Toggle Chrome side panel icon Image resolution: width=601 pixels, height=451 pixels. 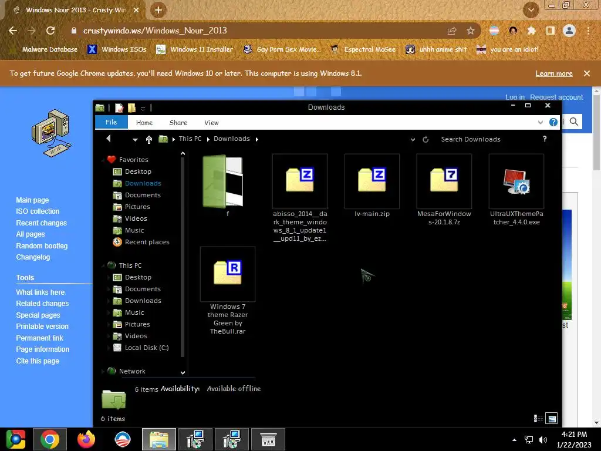click(x=551, y=31)
